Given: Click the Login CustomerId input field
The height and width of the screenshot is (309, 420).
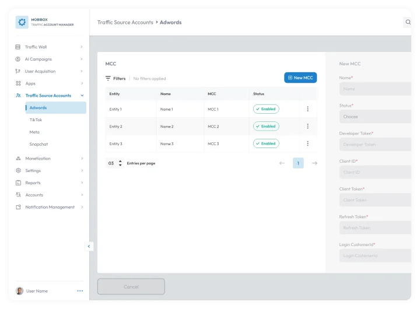Looking at the screenshot, I should pyautogui.click(x=375, y=256).
